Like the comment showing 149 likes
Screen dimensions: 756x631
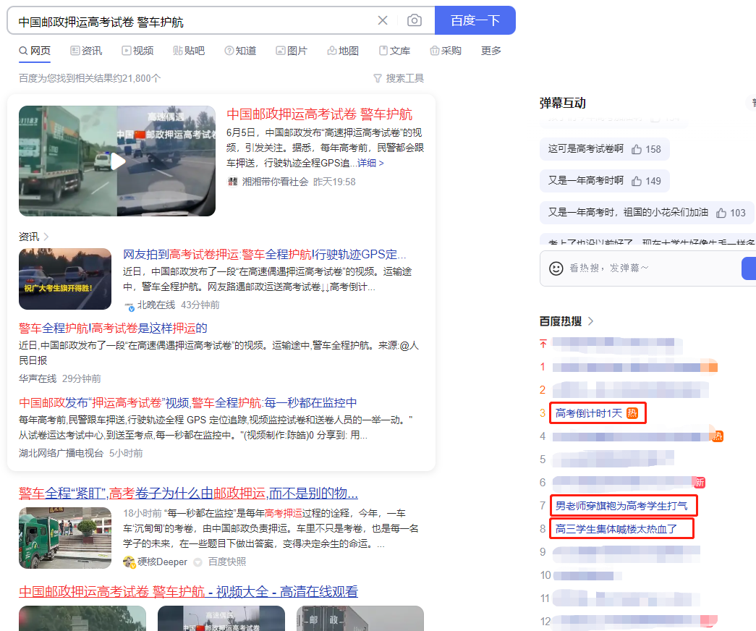[x=637, y=181]
